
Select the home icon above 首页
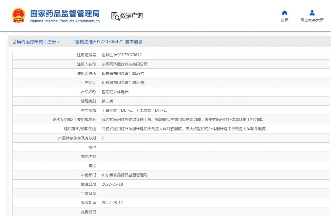pyautogui.click(x=284, y=12)
